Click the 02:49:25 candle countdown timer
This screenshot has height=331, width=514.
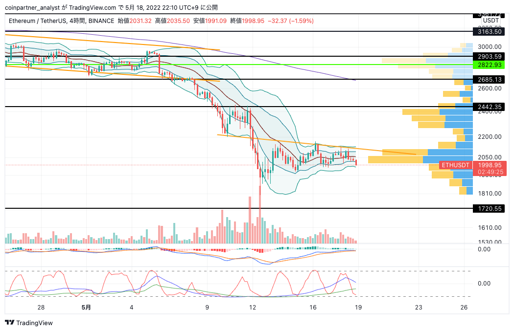click(x=491, y=172)
